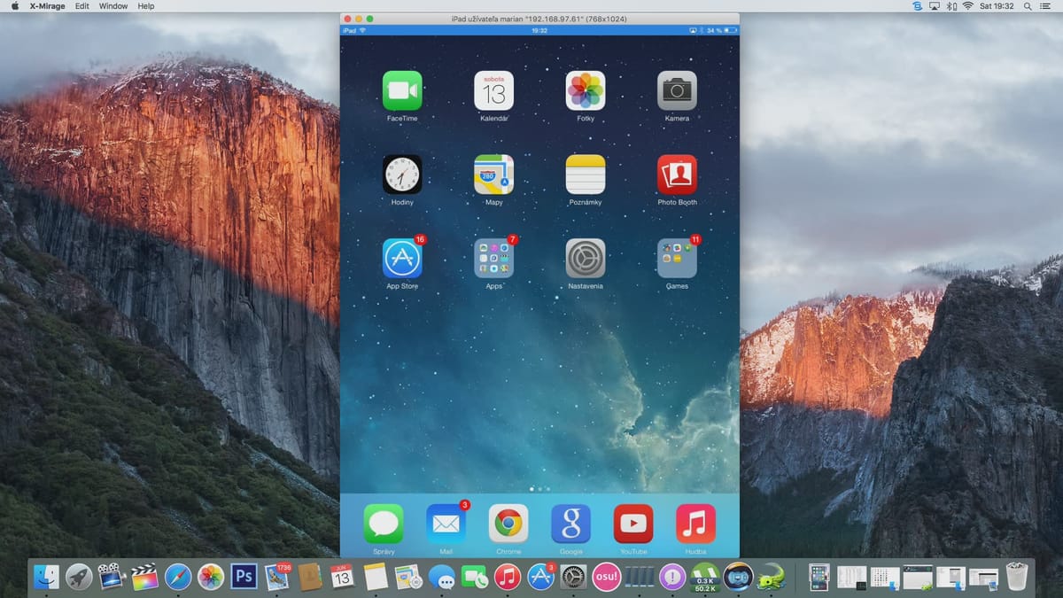The image size is (1063, 598).
Task: Open the Notes app in the Mac Dock
Action: coord(376,578)
